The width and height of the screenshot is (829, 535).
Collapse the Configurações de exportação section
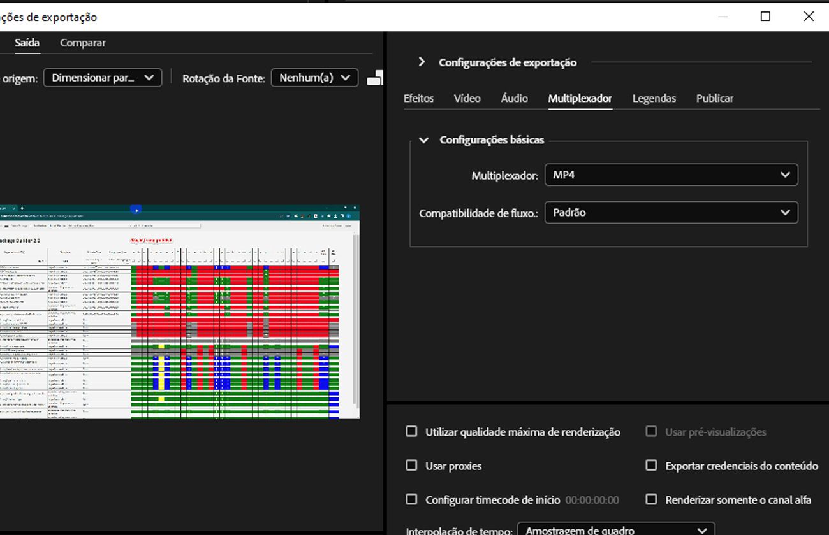(422, 62)
